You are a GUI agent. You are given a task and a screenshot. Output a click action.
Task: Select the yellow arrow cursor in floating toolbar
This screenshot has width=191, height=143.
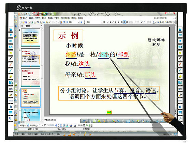pyautogui.click(x=99, y=121)
